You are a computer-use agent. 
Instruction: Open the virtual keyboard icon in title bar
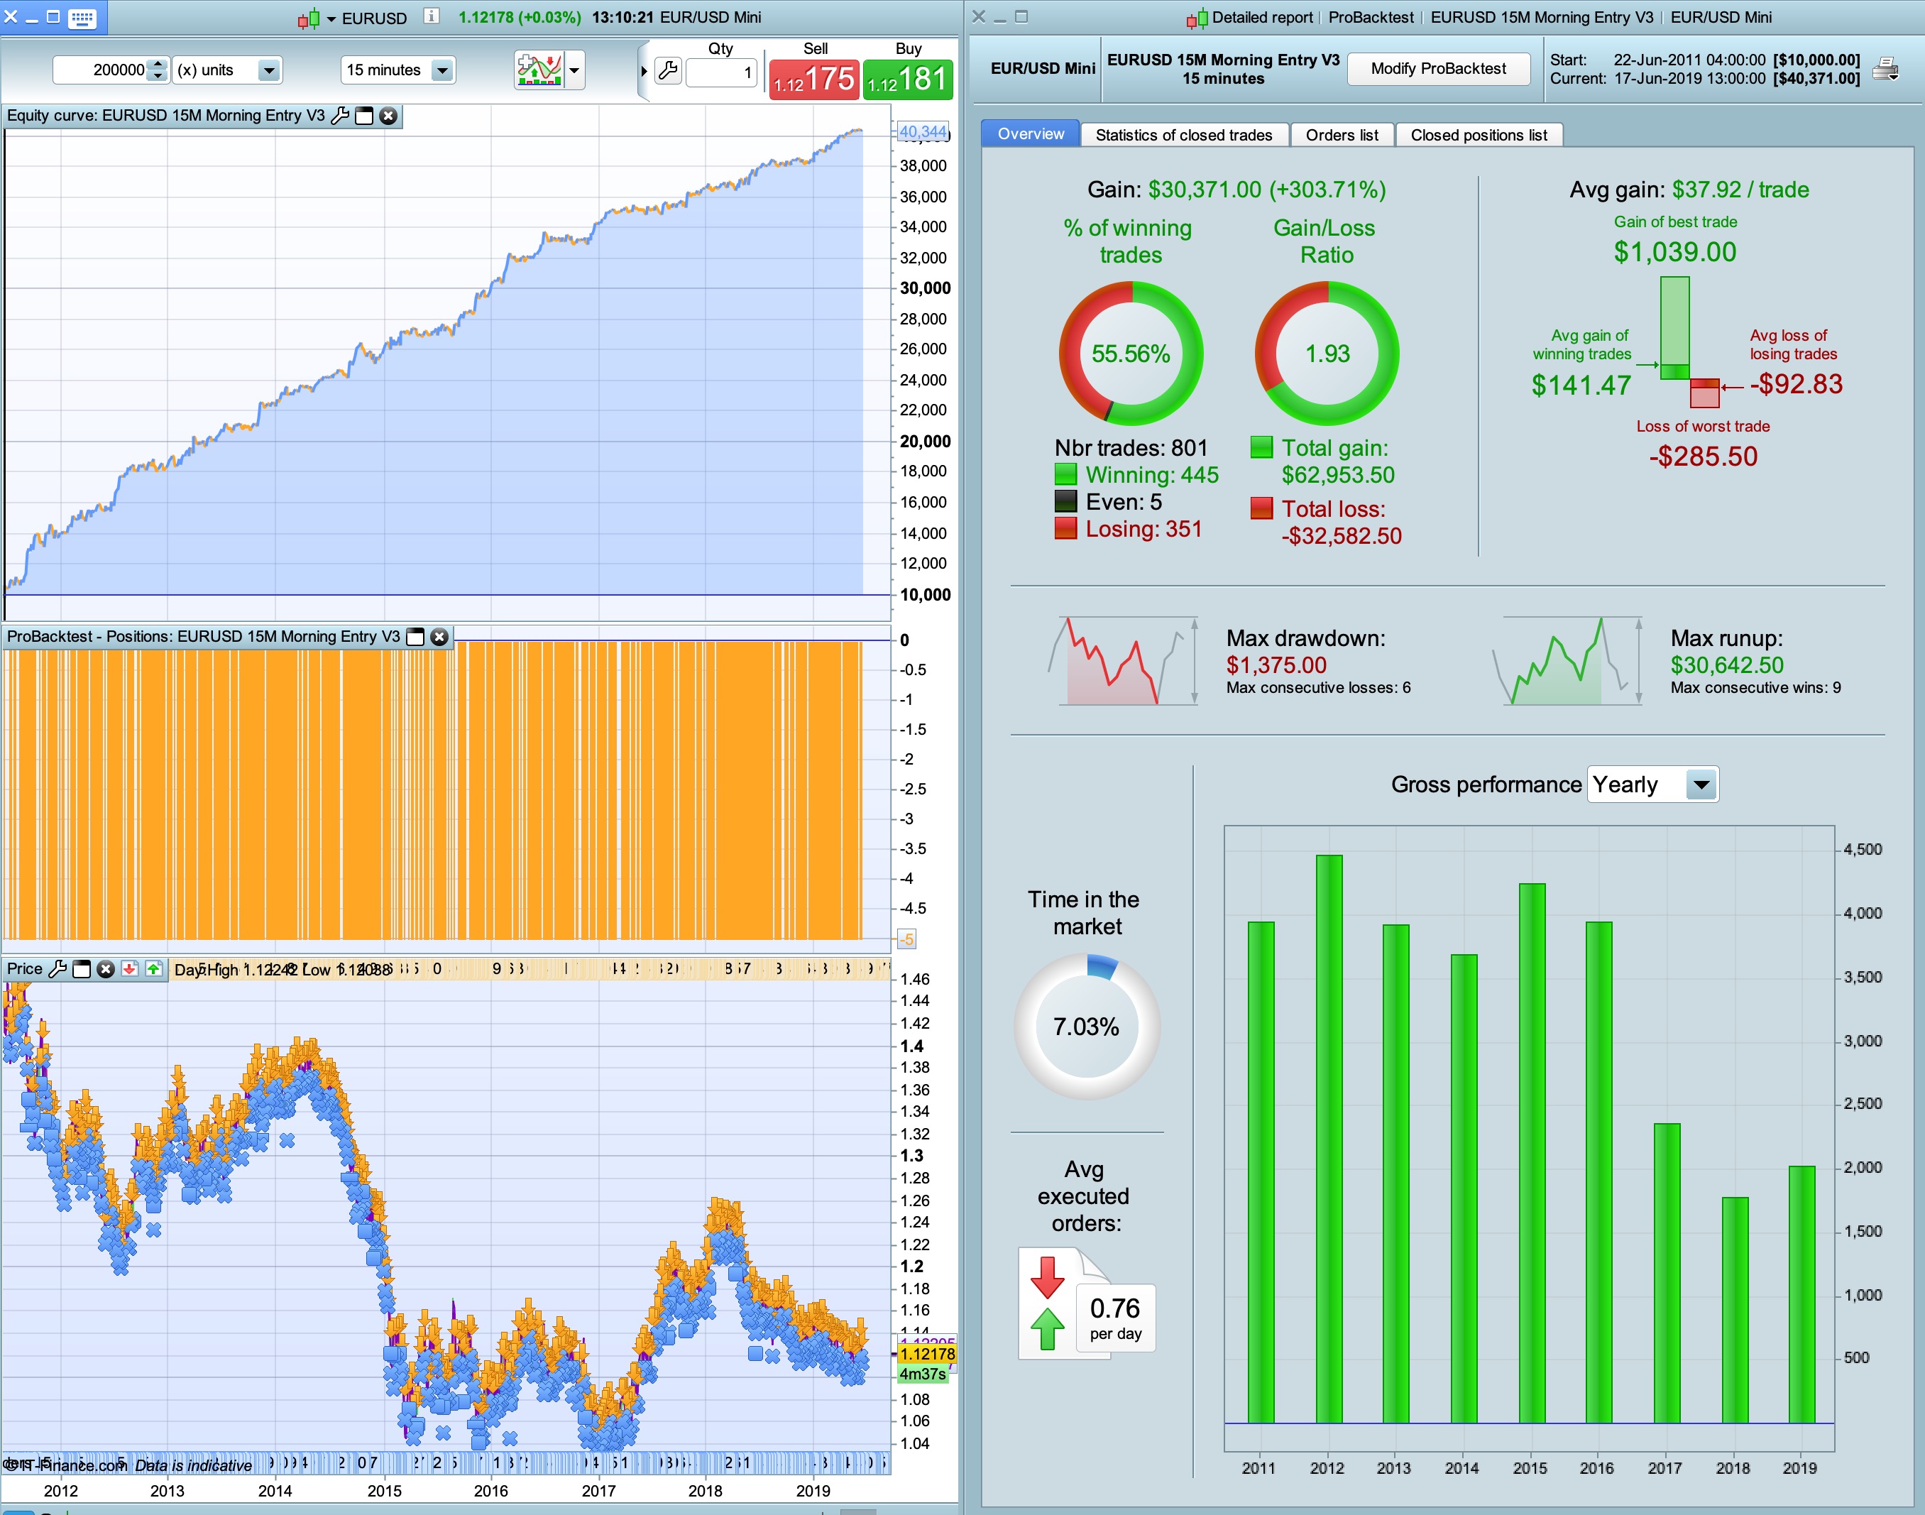[82, 18]
